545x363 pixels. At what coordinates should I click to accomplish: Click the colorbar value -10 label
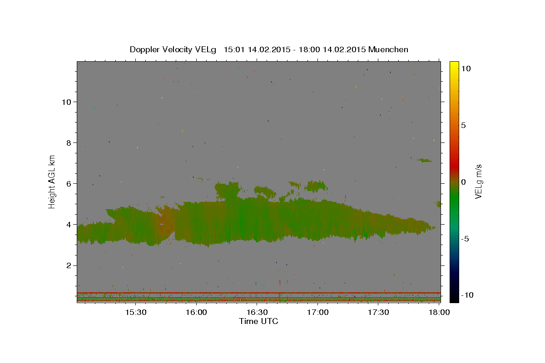click(x=467, y=295)
